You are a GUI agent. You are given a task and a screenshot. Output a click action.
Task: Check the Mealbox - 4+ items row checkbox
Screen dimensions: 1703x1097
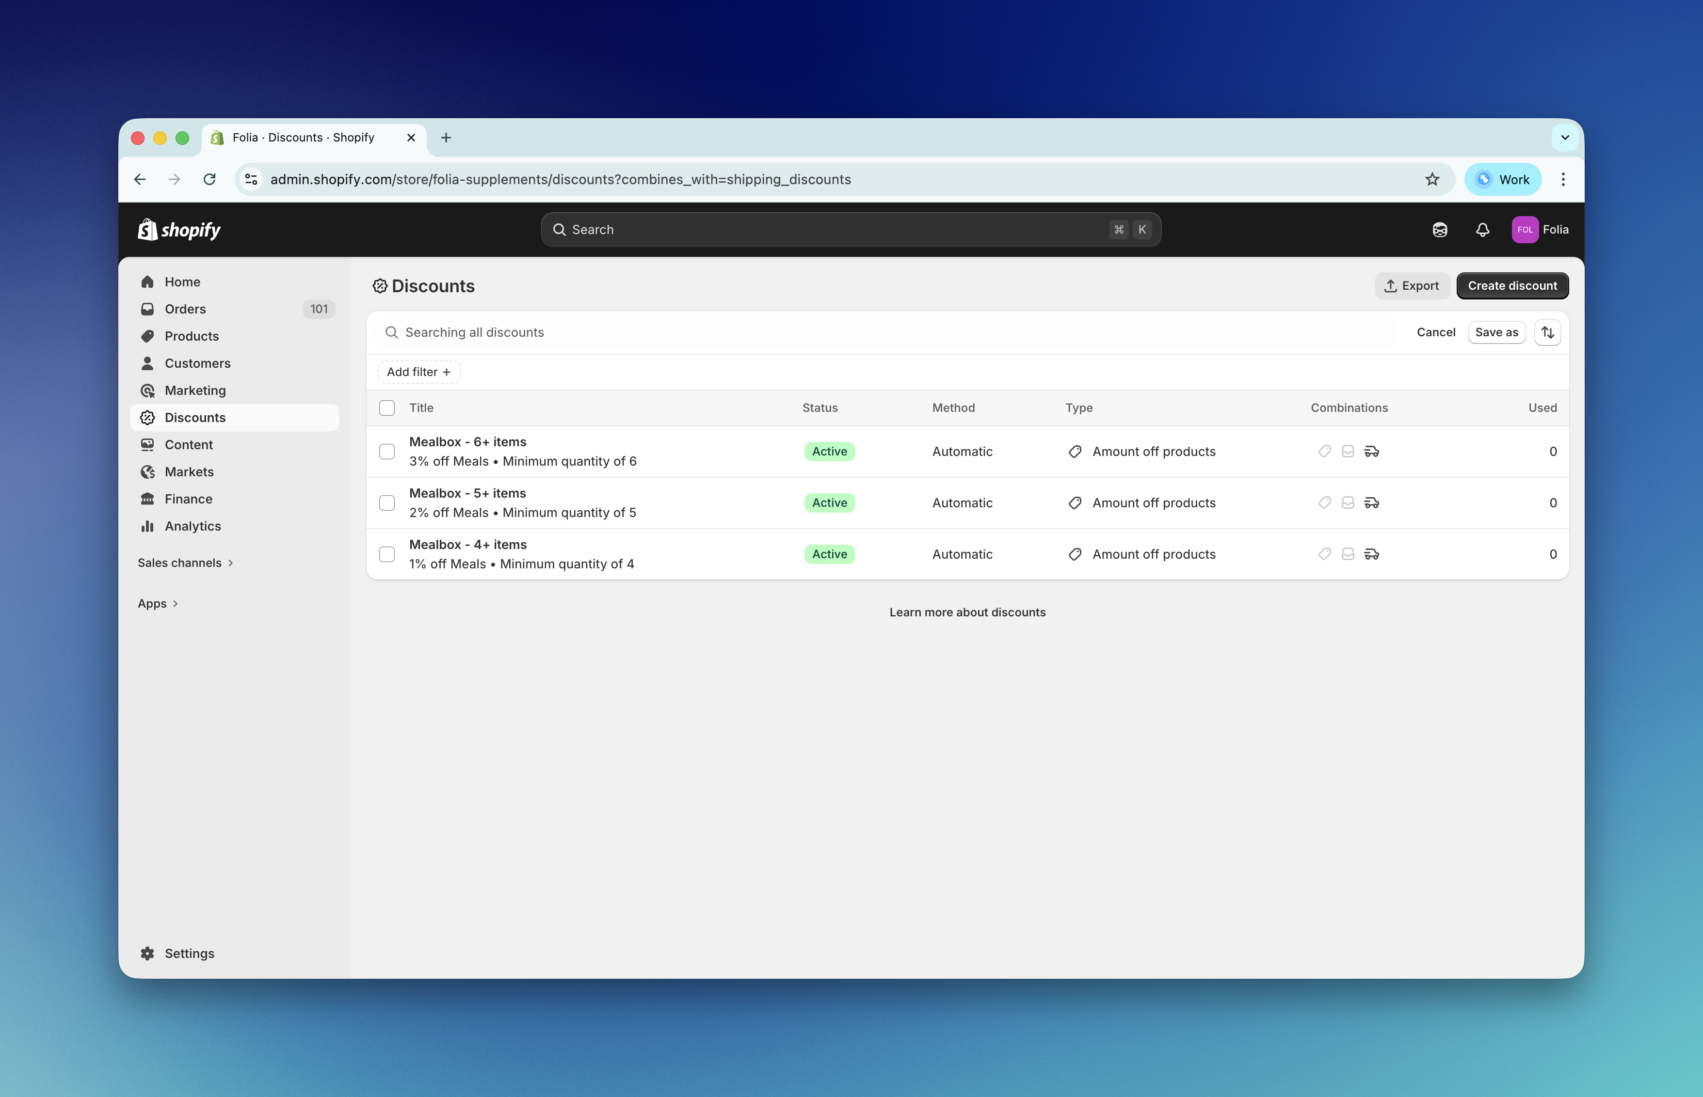click(x=387, y=553)
